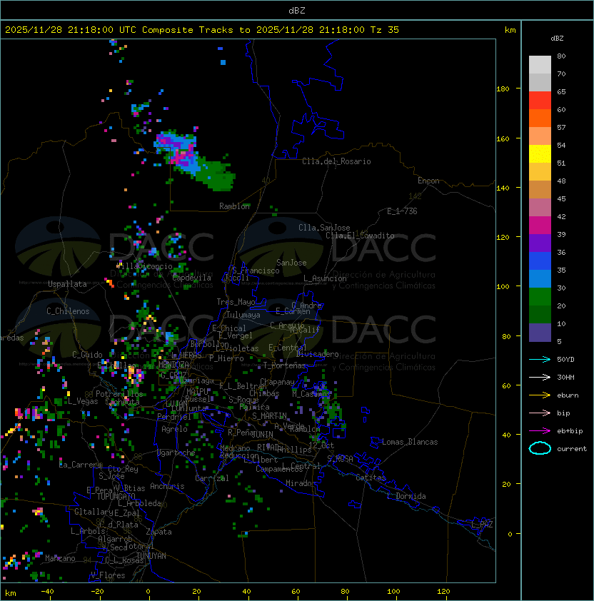Select the dark green swatch below 20
This screenshot has height=601, width=594.
point(540,314)
